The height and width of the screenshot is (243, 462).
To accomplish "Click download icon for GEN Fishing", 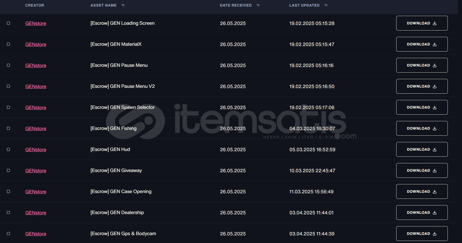I will click(435, 129).
